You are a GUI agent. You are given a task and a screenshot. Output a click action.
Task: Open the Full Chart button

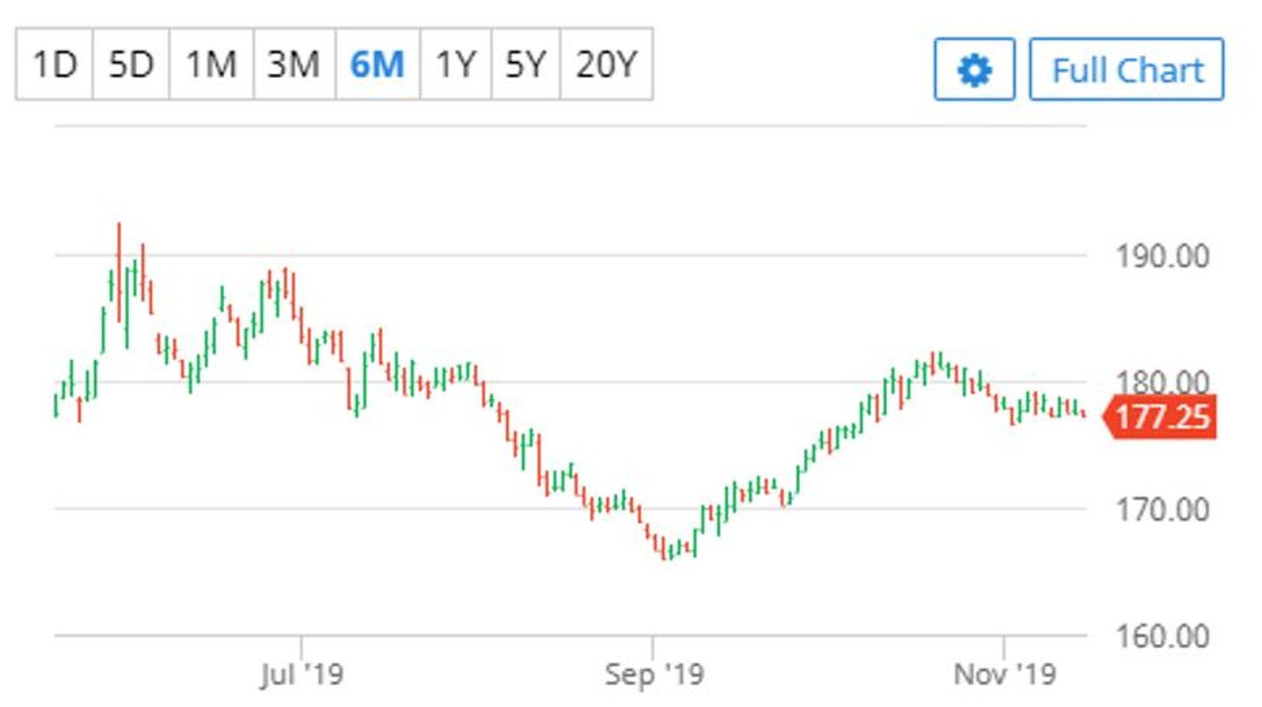[1127, 70]
